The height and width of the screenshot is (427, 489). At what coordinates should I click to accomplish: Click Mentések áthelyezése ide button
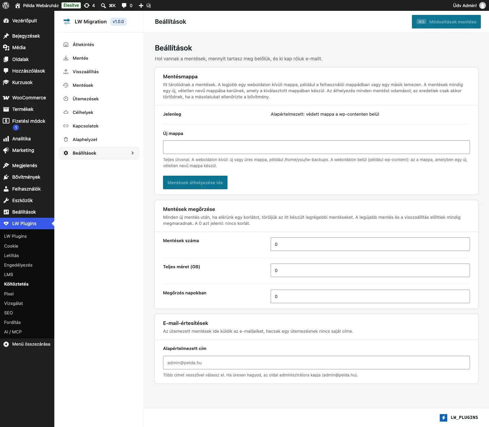[195, 182]
